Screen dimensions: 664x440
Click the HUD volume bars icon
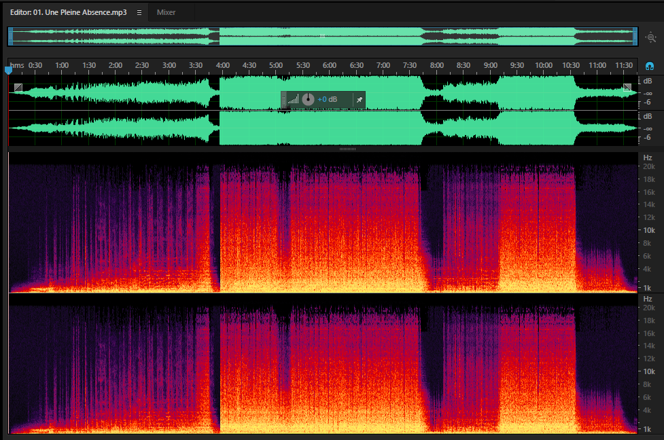coord(293,99)
